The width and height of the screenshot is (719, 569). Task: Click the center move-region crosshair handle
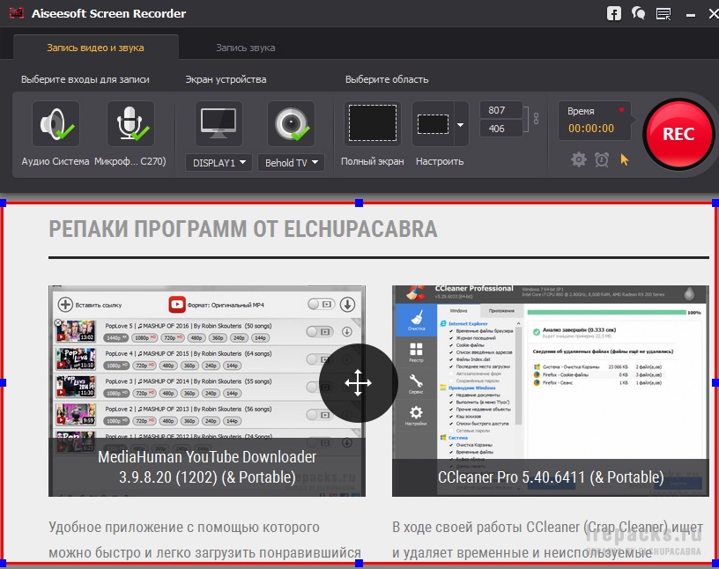[x=358, y=383]
